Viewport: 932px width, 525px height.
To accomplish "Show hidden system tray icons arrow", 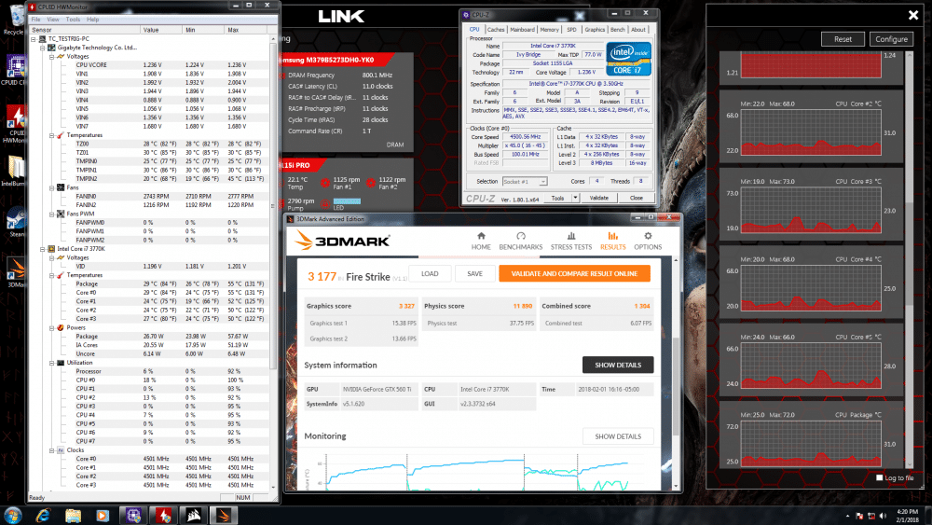I will tap(847, 516).
